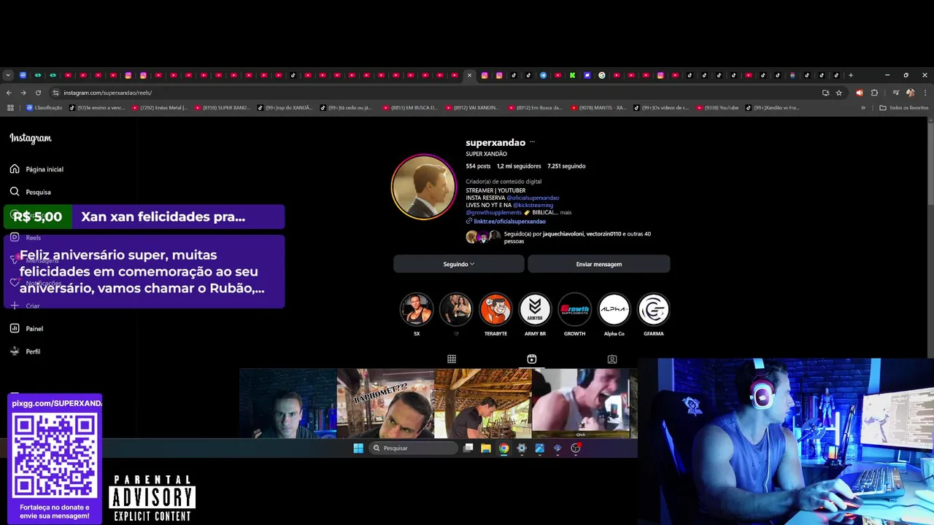Close the active Instagram tab
This screenshot has height=525, width=934.
pos(469,75)
